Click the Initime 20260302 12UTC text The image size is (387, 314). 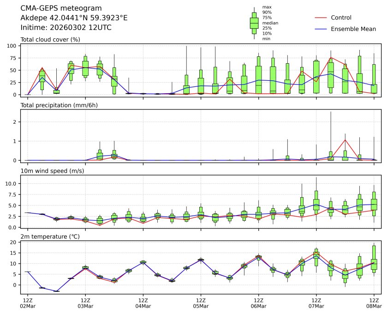coord(66,27)
